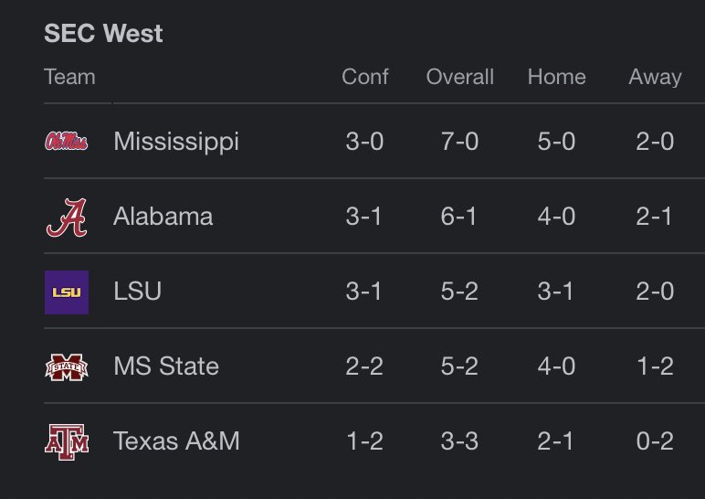Image resolution: width=705 pixels, height=499 pixels.
Task: Open the Mississippi team link
Action: pos(176,142)
